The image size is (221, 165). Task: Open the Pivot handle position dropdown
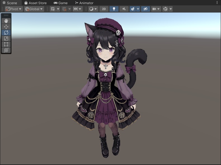click(14, 9)
